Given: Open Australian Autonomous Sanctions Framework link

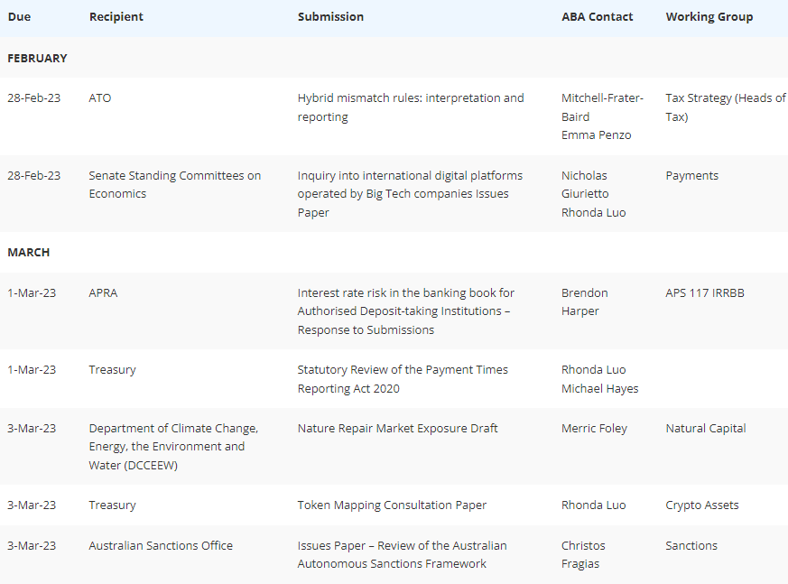Looking at the screenshot, I should click(x=402, y=554).
